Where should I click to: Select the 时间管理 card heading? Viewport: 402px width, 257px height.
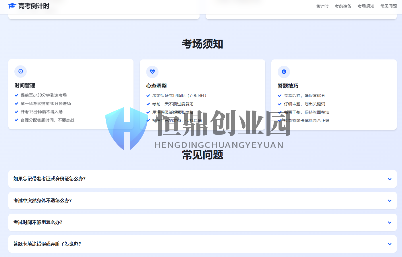(25, 86)
